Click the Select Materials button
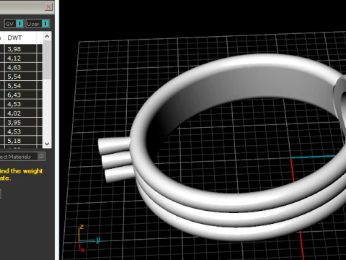 point(22,157)
